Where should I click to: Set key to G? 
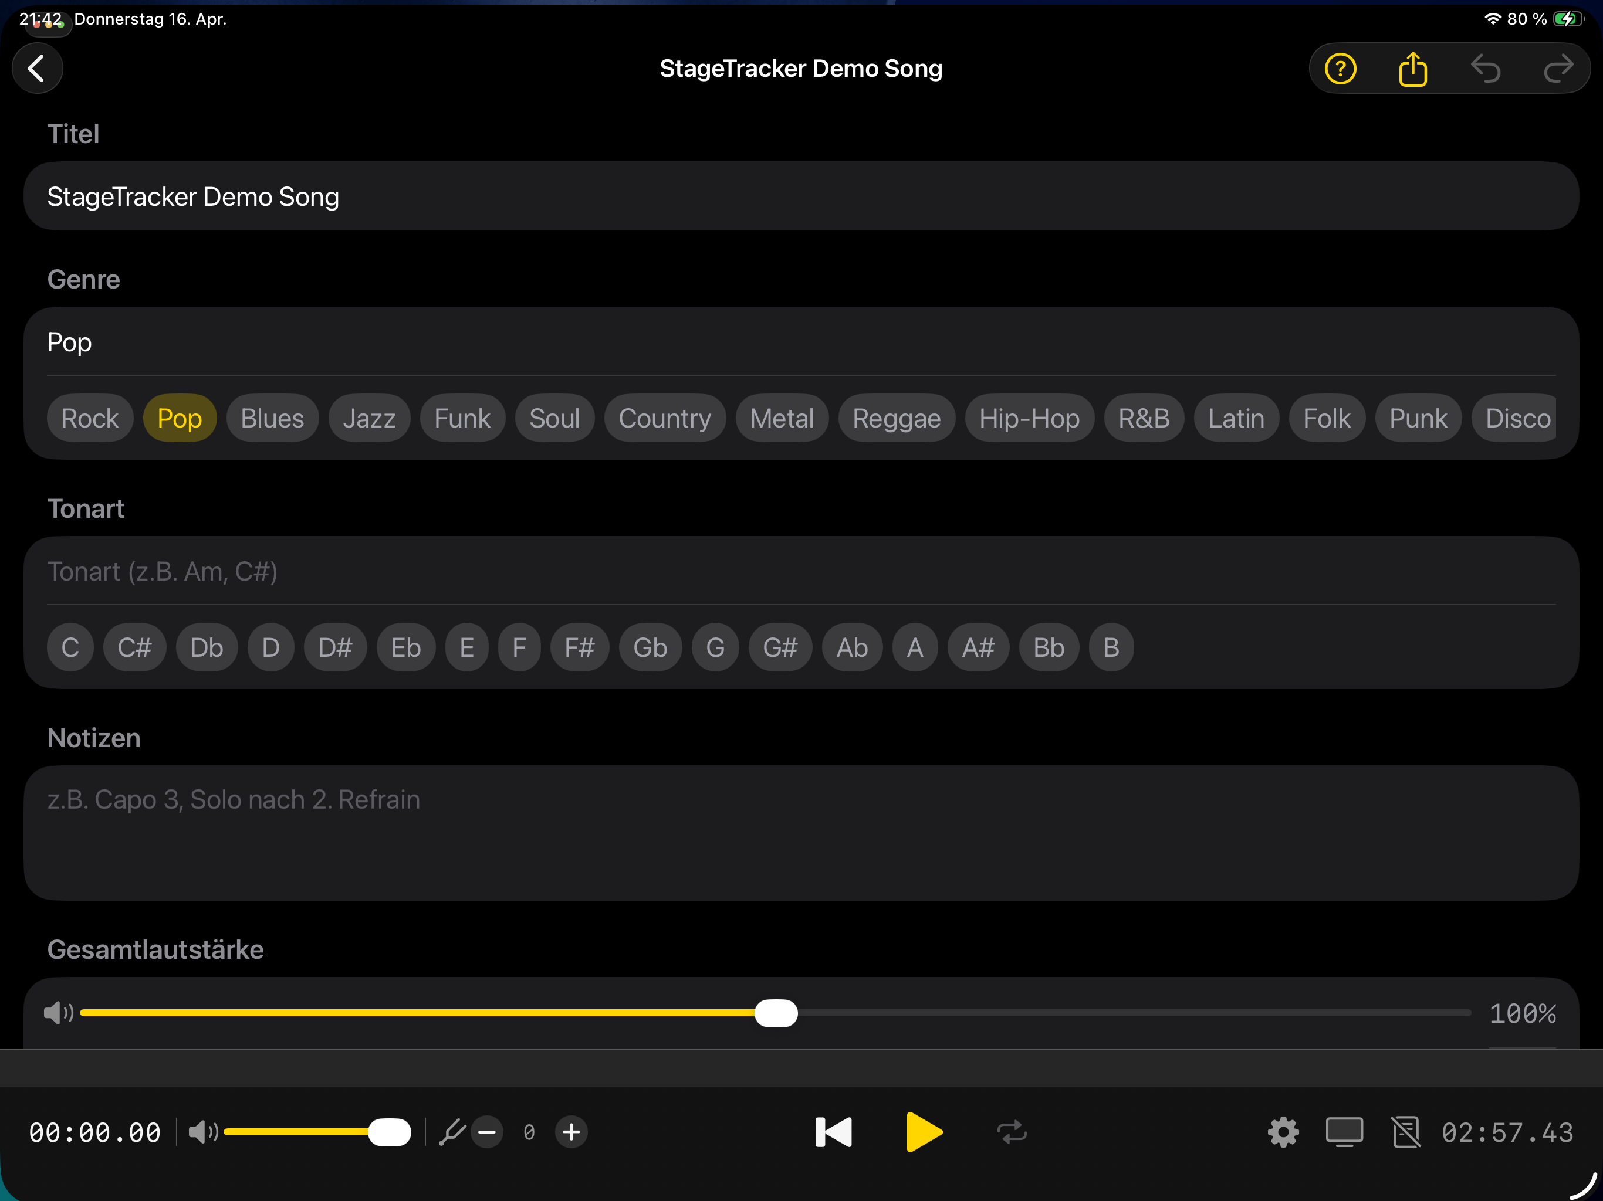pyautogui.click(x=715, y=647)
